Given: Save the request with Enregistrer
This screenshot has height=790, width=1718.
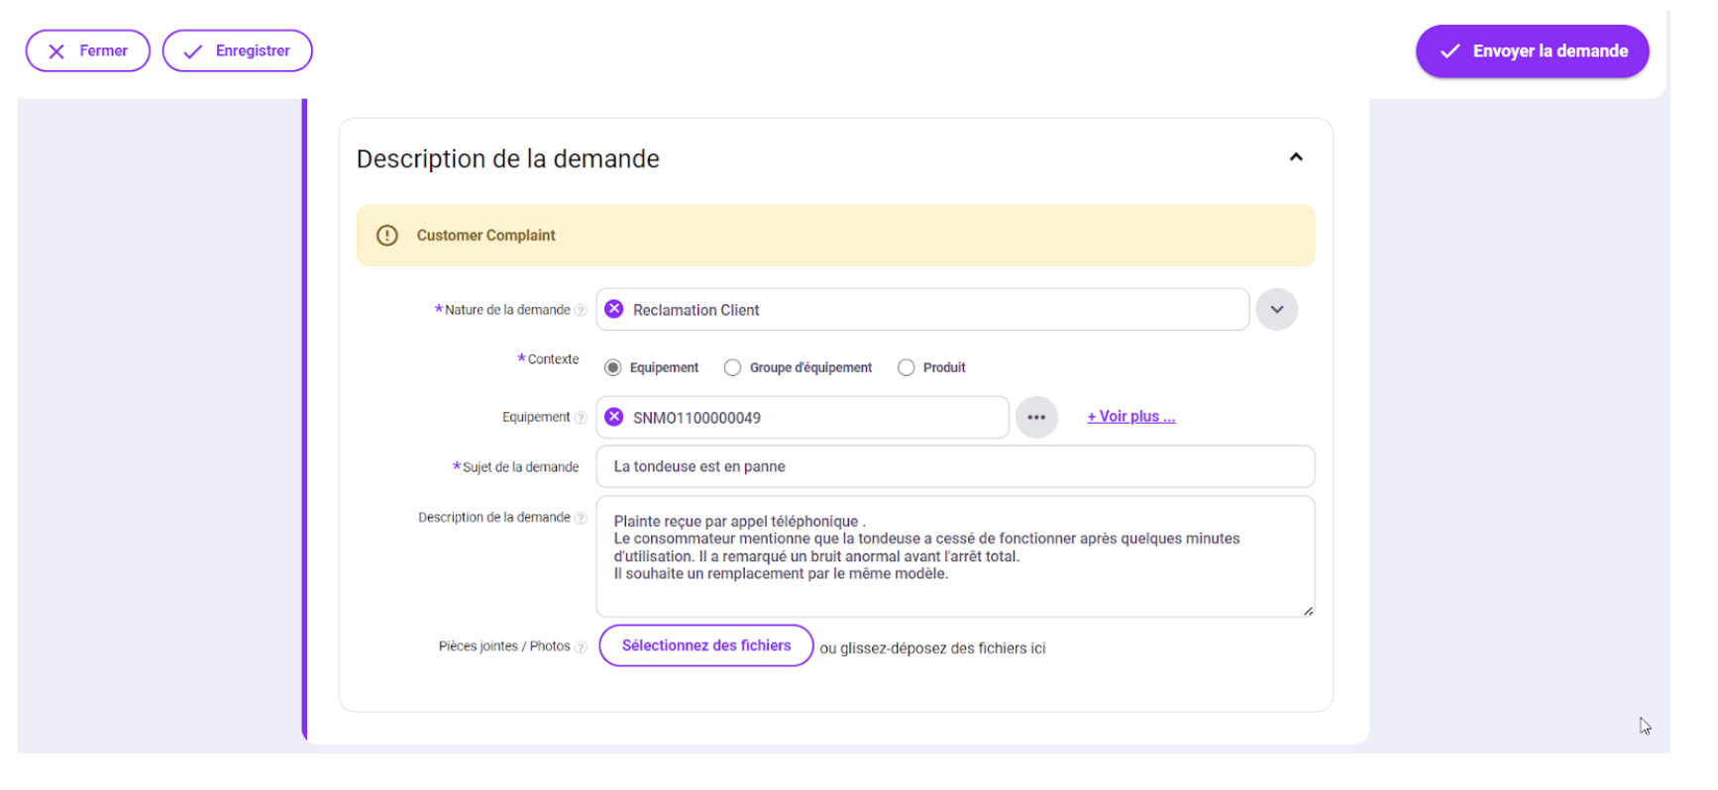Looking at the screenshot, I should (x=238, y=51).
